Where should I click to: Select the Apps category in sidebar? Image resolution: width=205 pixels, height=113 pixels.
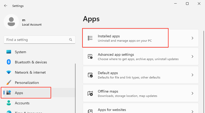tap(19, 93)
